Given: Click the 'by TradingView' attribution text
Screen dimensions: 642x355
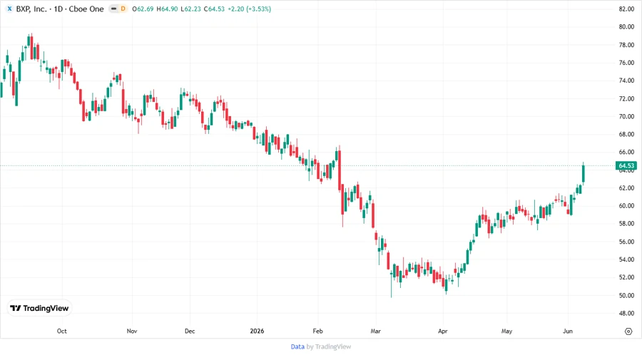Looking at the screenshot, I should [329, 346].
